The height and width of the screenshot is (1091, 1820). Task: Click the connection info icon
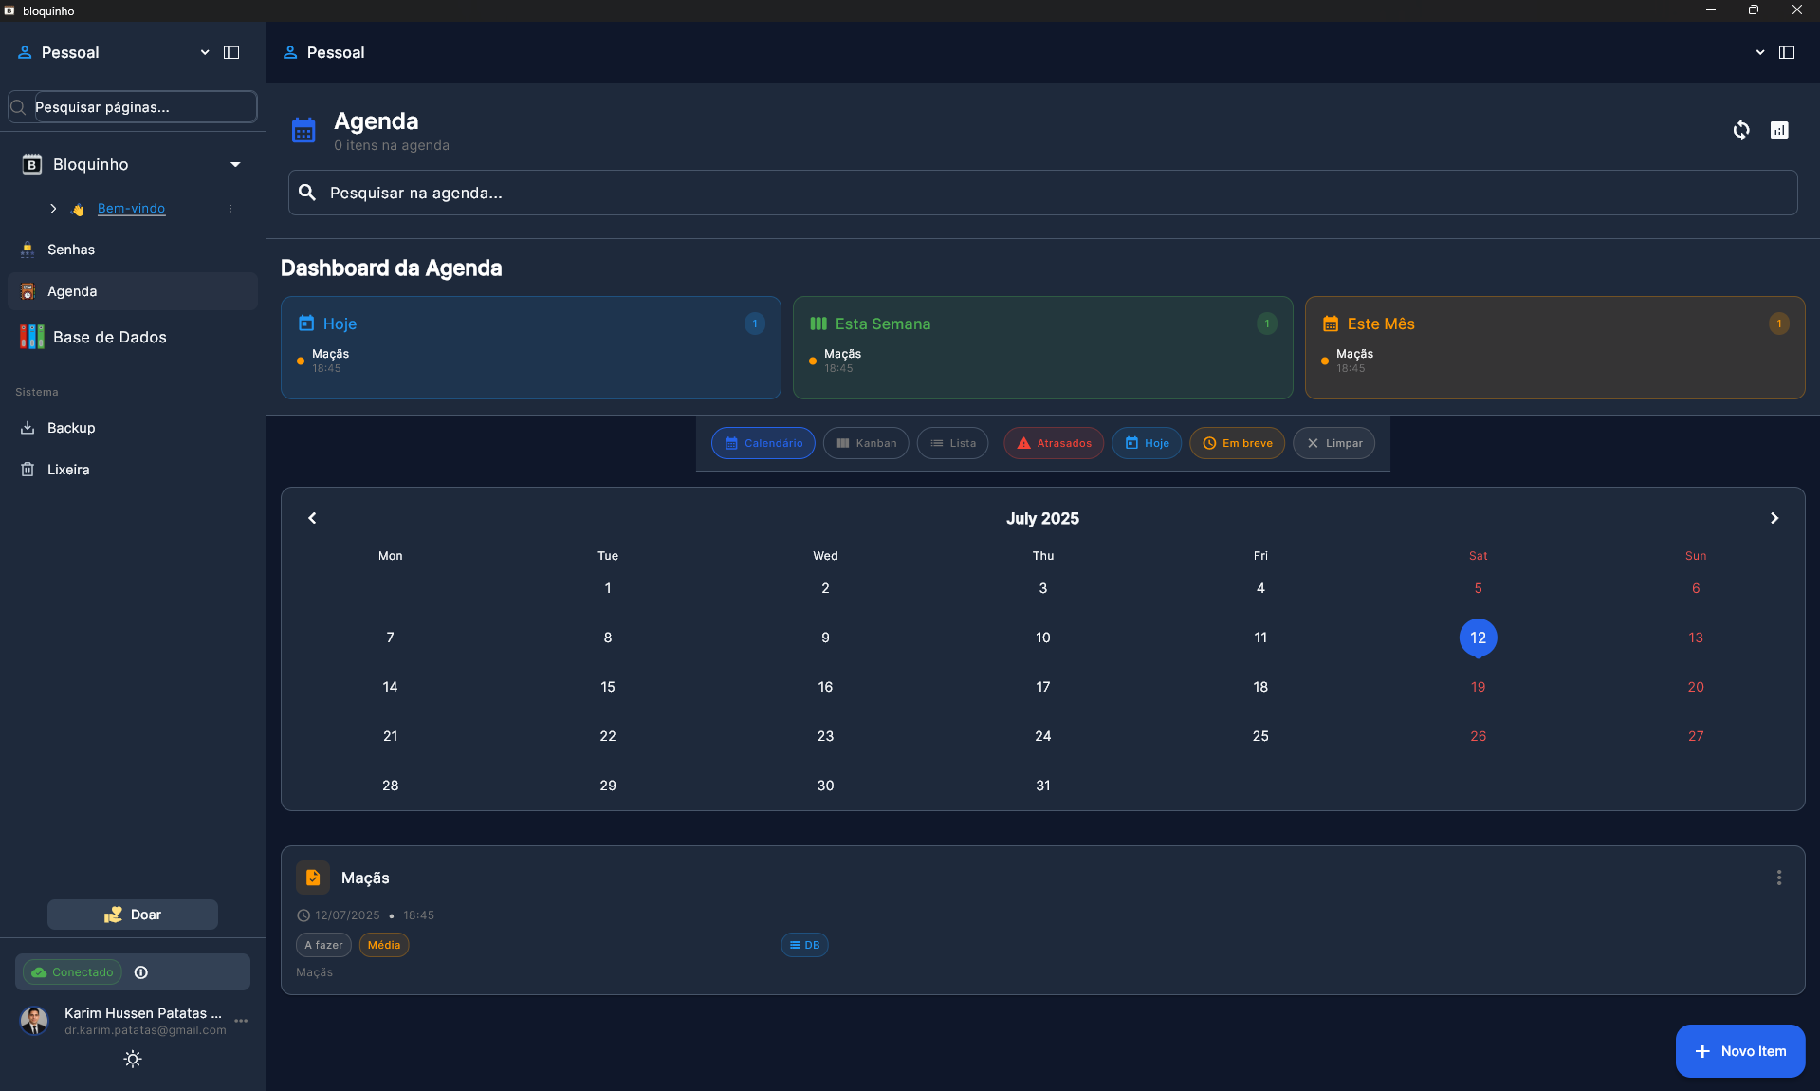(x=141, y=972)
